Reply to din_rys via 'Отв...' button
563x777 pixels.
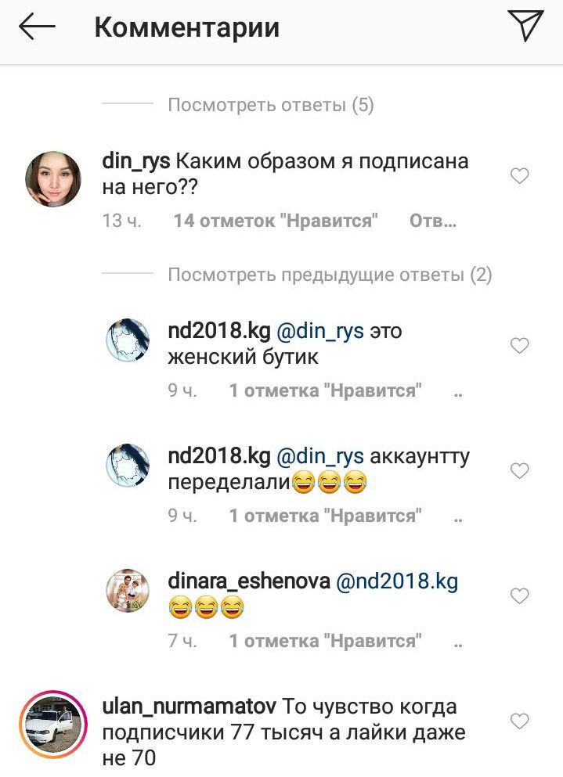coord(432,221)
